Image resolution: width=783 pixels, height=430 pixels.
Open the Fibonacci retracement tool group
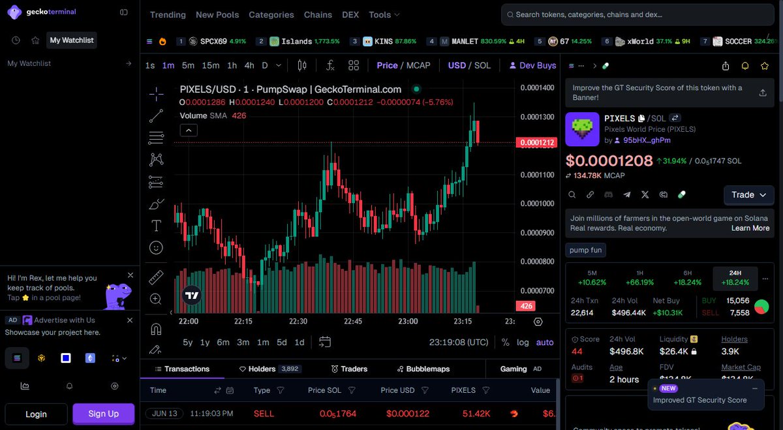point(156,138)
